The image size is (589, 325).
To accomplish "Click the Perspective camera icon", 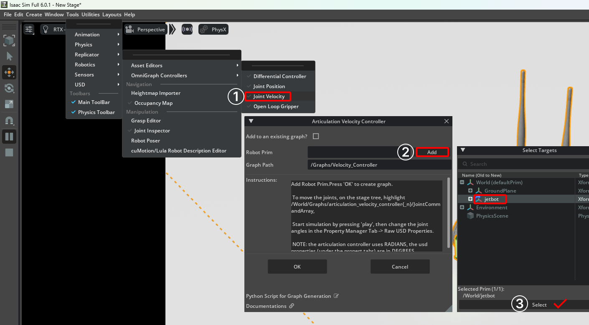I will [129, 29].
